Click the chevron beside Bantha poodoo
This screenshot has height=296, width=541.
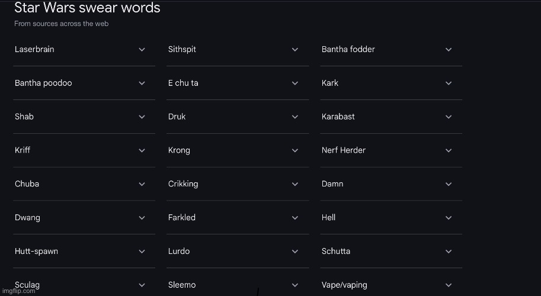click(x=142, y=83)
